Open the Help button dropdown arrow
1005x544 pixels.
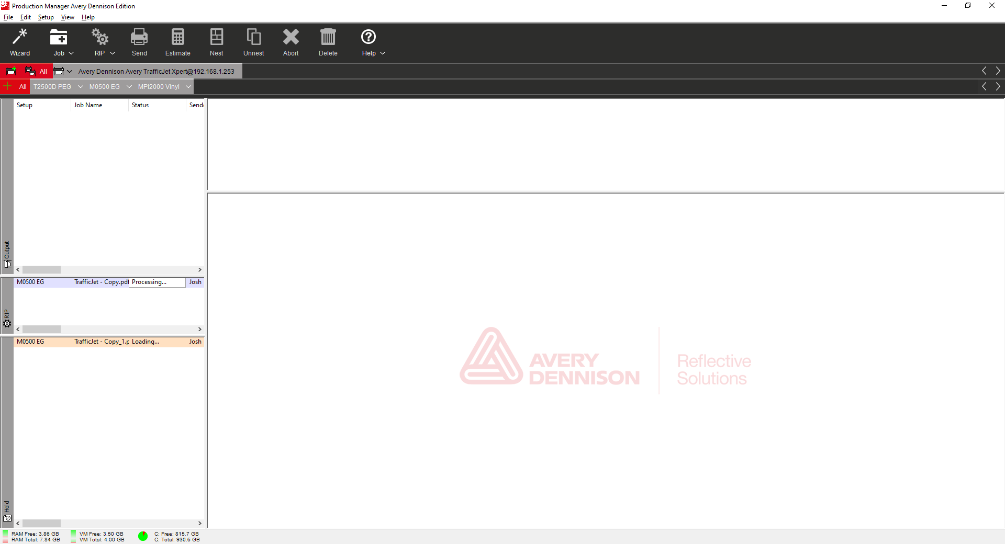pyautogui.click(x=383, y=53)
